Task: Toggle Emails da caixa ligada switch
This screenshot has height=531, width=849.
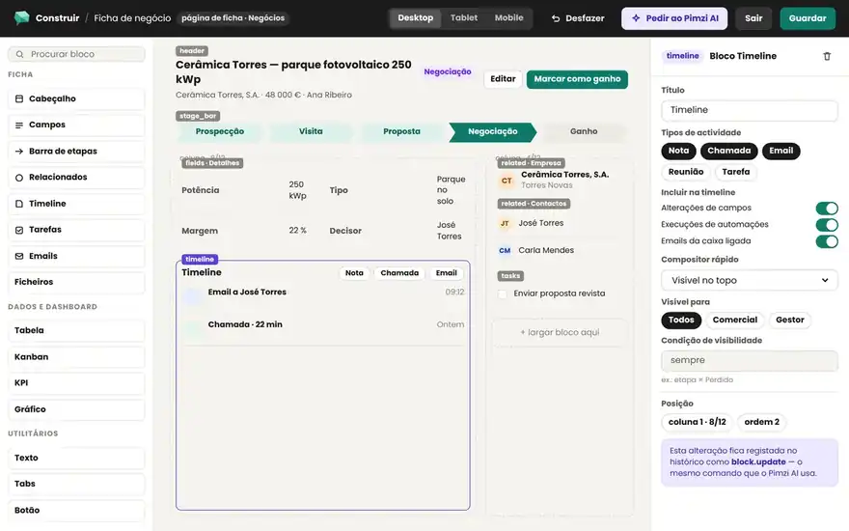Action: pyautogui.click(x=827, y=241)
